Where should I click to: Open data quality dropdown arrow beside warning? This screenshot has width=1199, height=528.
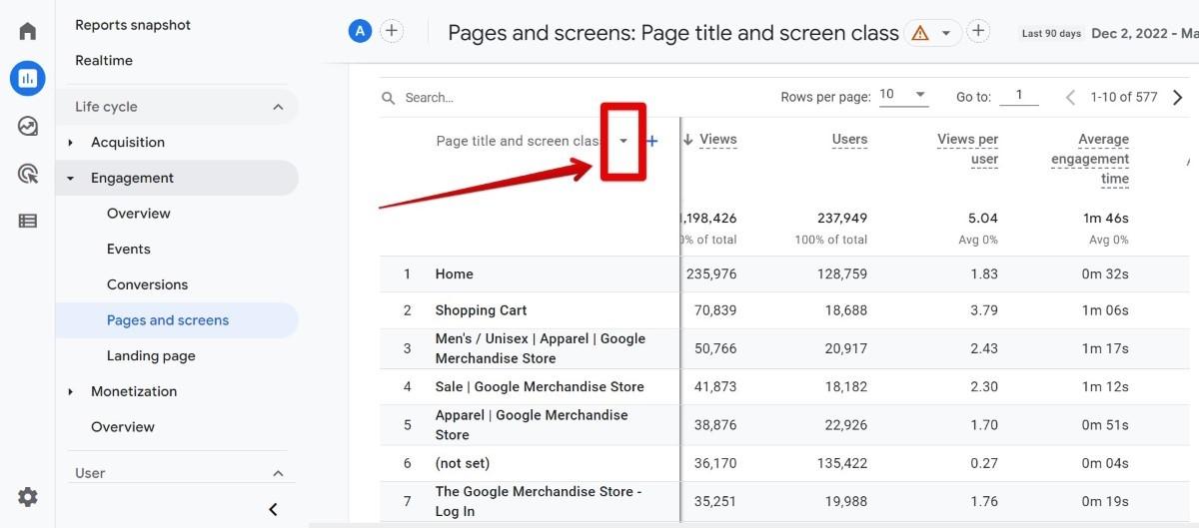click(945, 33)
